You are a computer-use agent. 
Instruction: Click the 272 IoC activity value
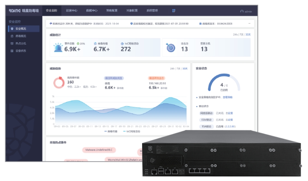126,49
